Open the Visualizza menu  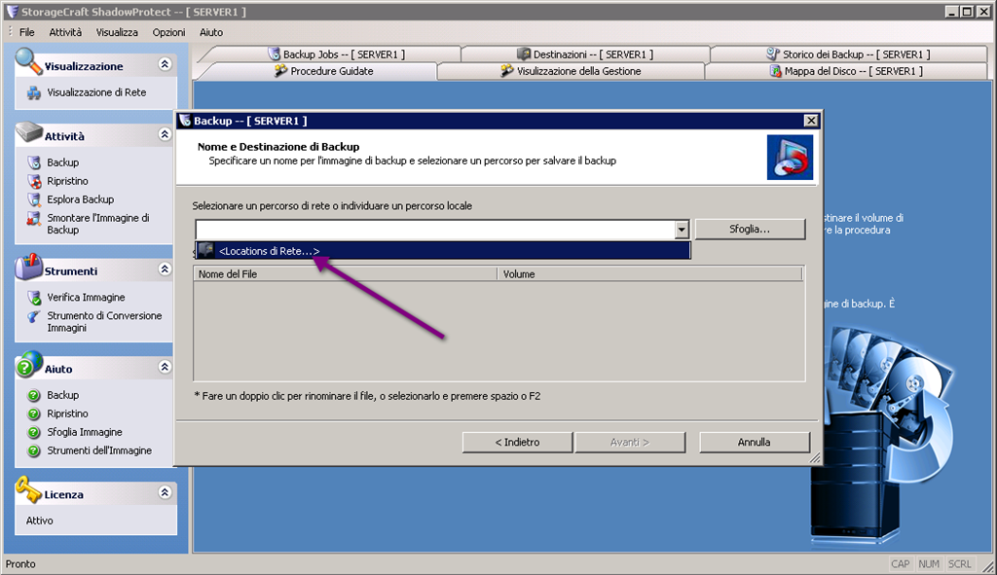pos(117,32)
